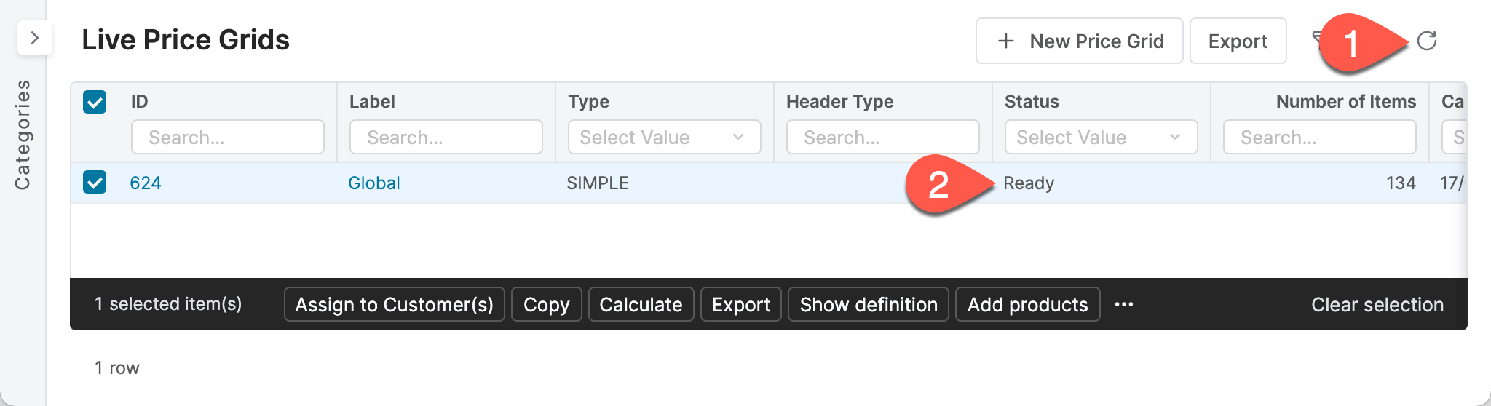The width and height of the screenshot is (1491, 406).
Task: Click Add products button
Action: click(x=1027, y=304)
